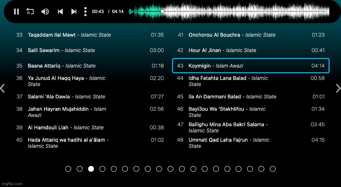Jump to the seventh page dot
This screenshot has height=187, width=341.
pos(136,169)
